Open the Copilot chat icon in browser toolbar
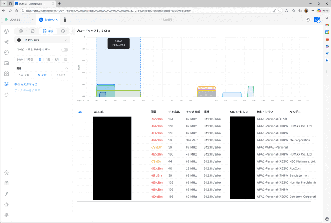331x223 pixels. [x=323, y=11]
